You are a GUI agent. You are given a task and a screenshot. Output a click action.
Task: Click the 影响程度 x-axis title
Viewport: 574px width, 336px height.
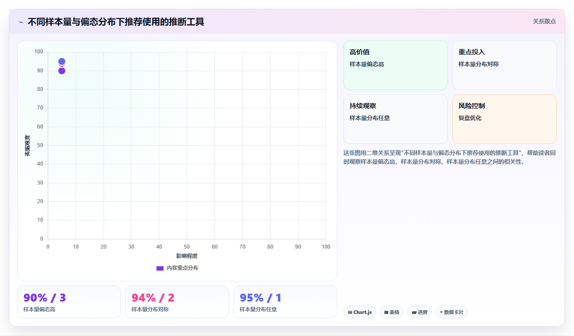(187, 256)
